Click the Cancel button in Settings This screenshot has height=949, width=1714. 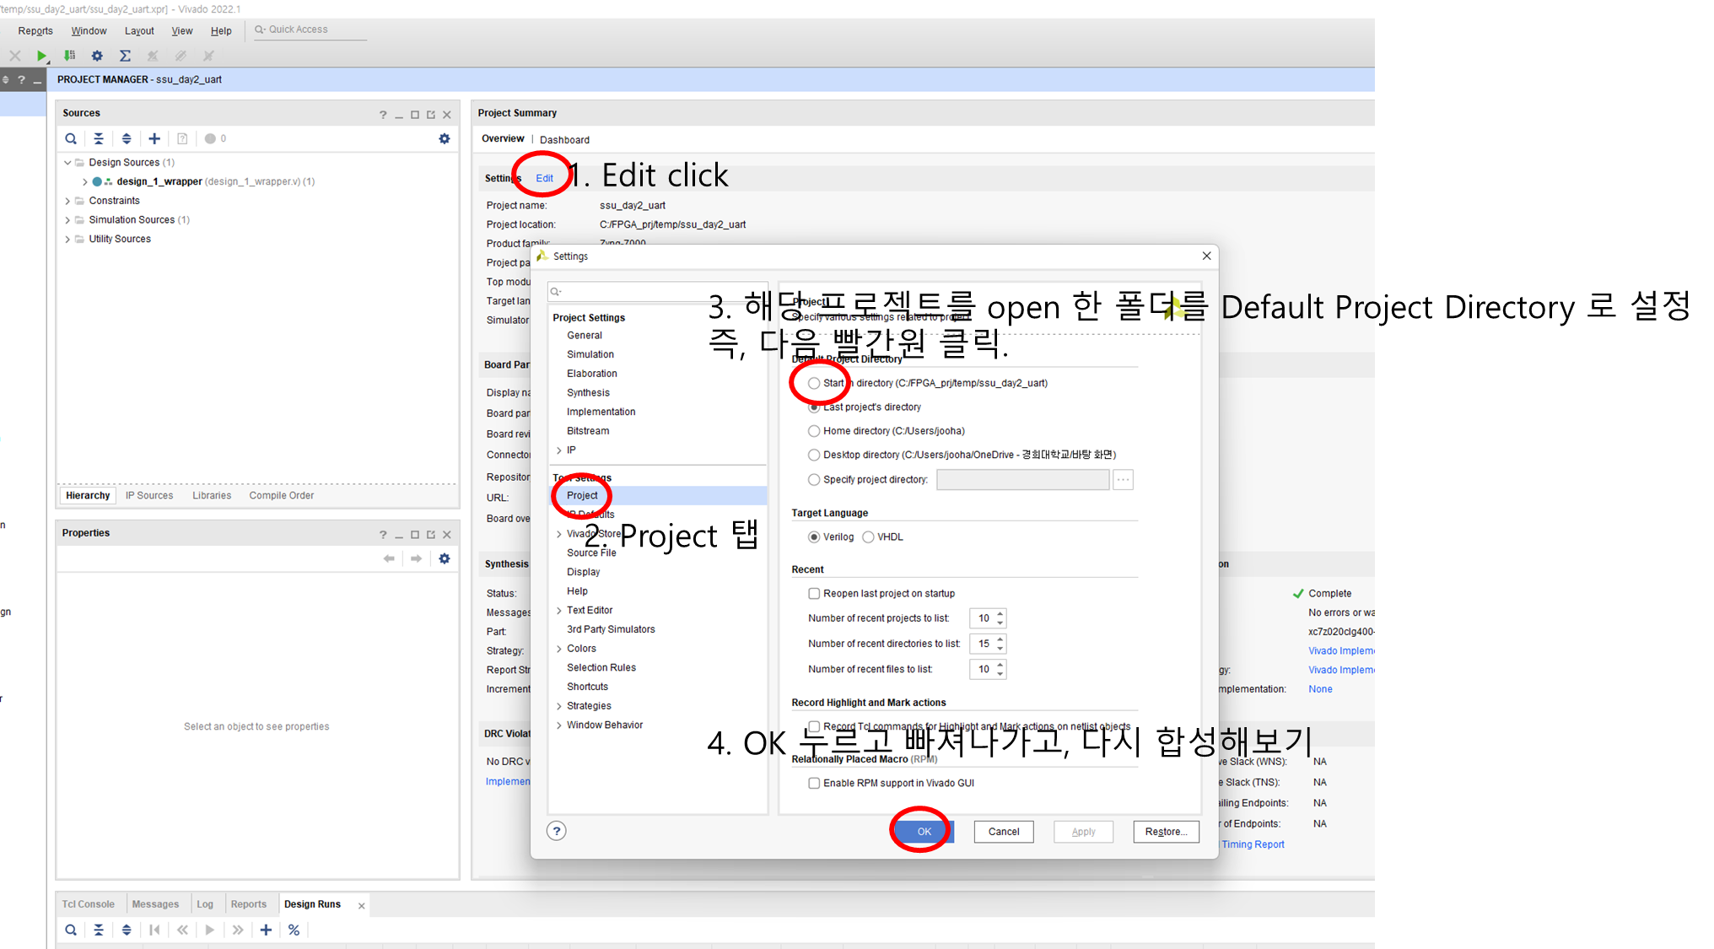click(x=1003, y=832)
